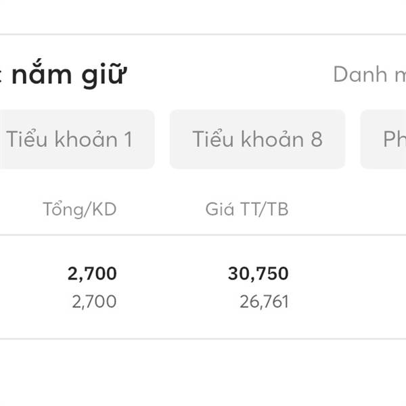Click the gap between Tiểu khoản 1 and 8
This screenshot has height=406, width=406.
point(162,139)
